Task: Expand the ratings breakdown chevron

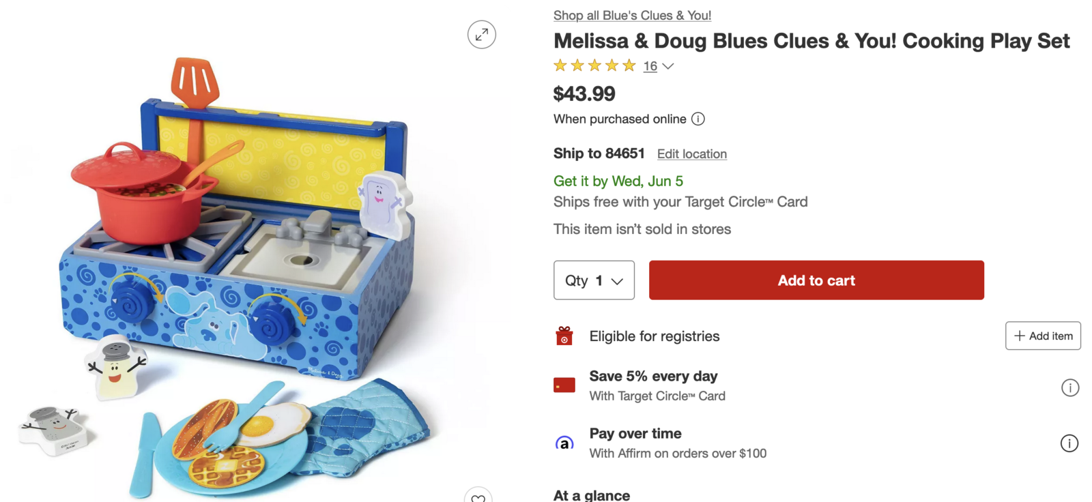Action: coord(668,66)
